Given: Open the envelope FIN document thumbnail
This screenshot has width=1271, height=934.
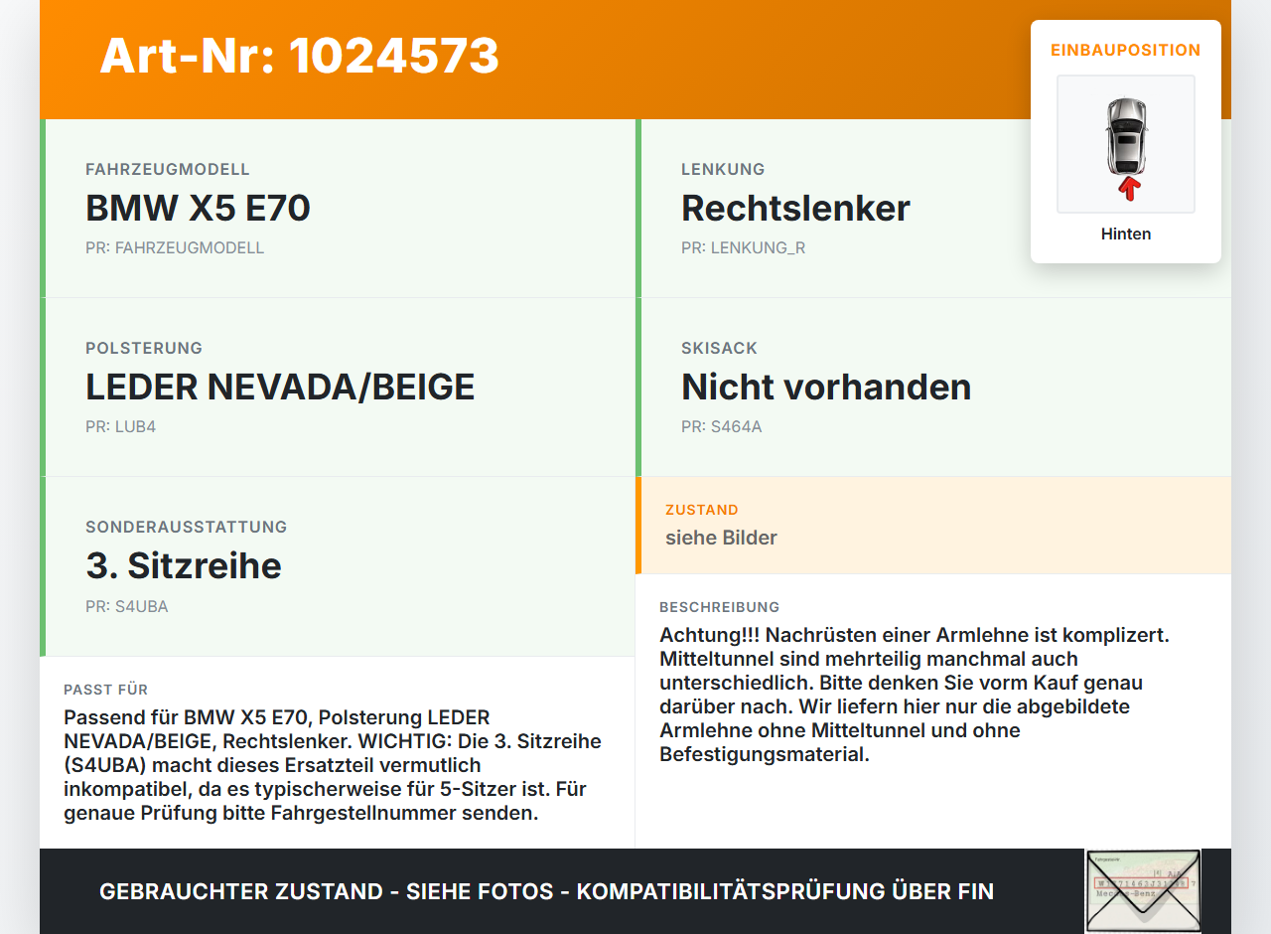Looking at the screenshot, I should pyautogui.click(x=1143, y=891).
